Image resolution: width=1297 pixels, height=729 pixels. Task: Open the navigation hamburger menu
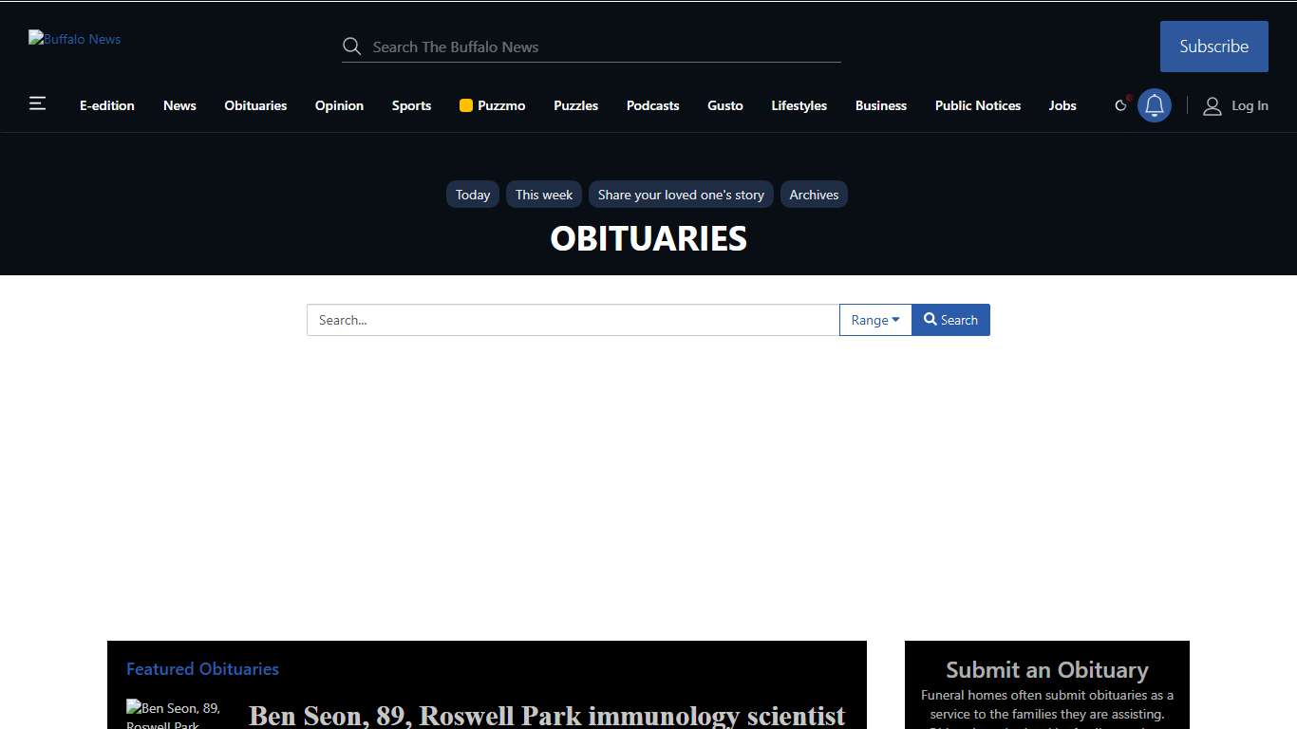pyautogui.click(x=37, y=103)
